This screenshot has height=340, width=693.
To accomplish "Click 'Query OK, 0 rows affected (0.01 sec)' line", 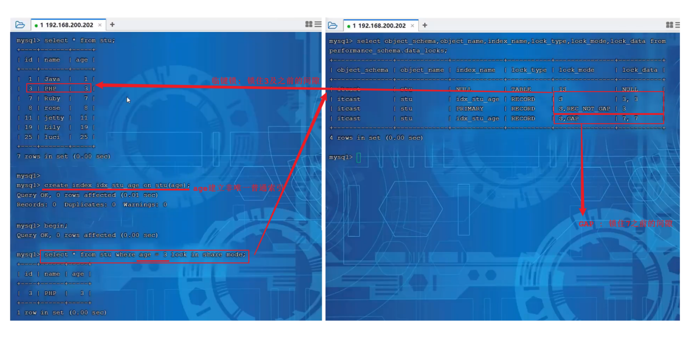I will (87, 195).
